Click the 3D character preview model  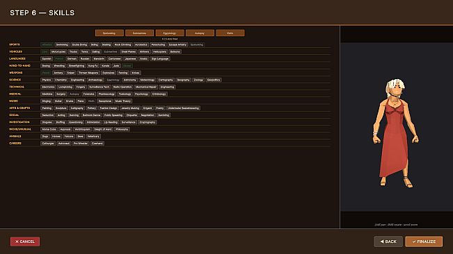click(x=396, y=133)
